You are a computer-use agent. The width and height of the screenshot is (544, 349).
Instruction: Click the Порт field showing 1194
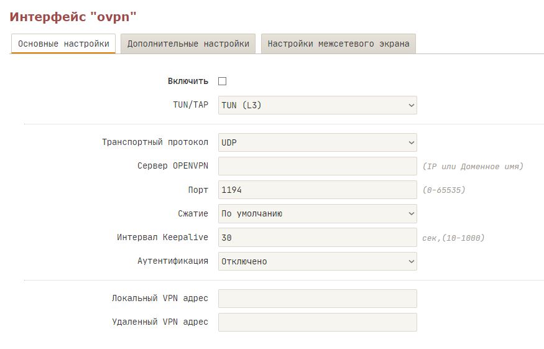click(x=318, y=190)
